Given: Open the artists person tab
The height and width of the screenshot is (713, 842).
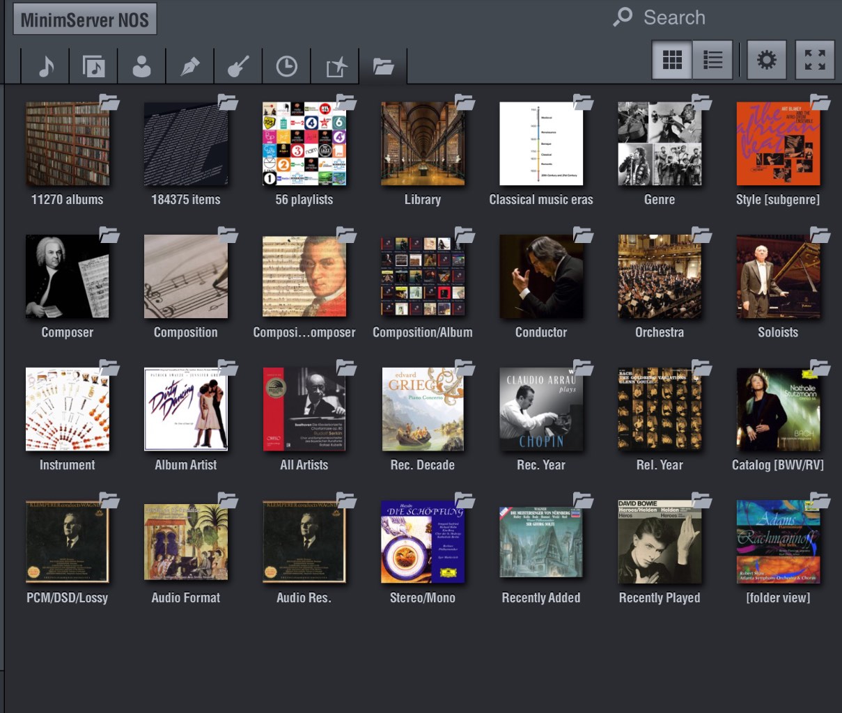Looking at the screenshot, I should point(141,67).
